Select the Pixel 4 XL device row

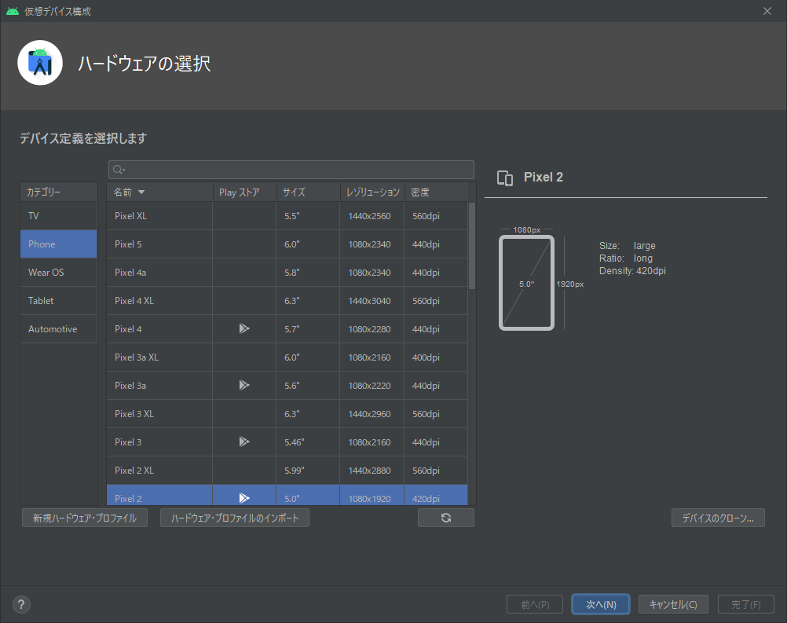point(287,301)
